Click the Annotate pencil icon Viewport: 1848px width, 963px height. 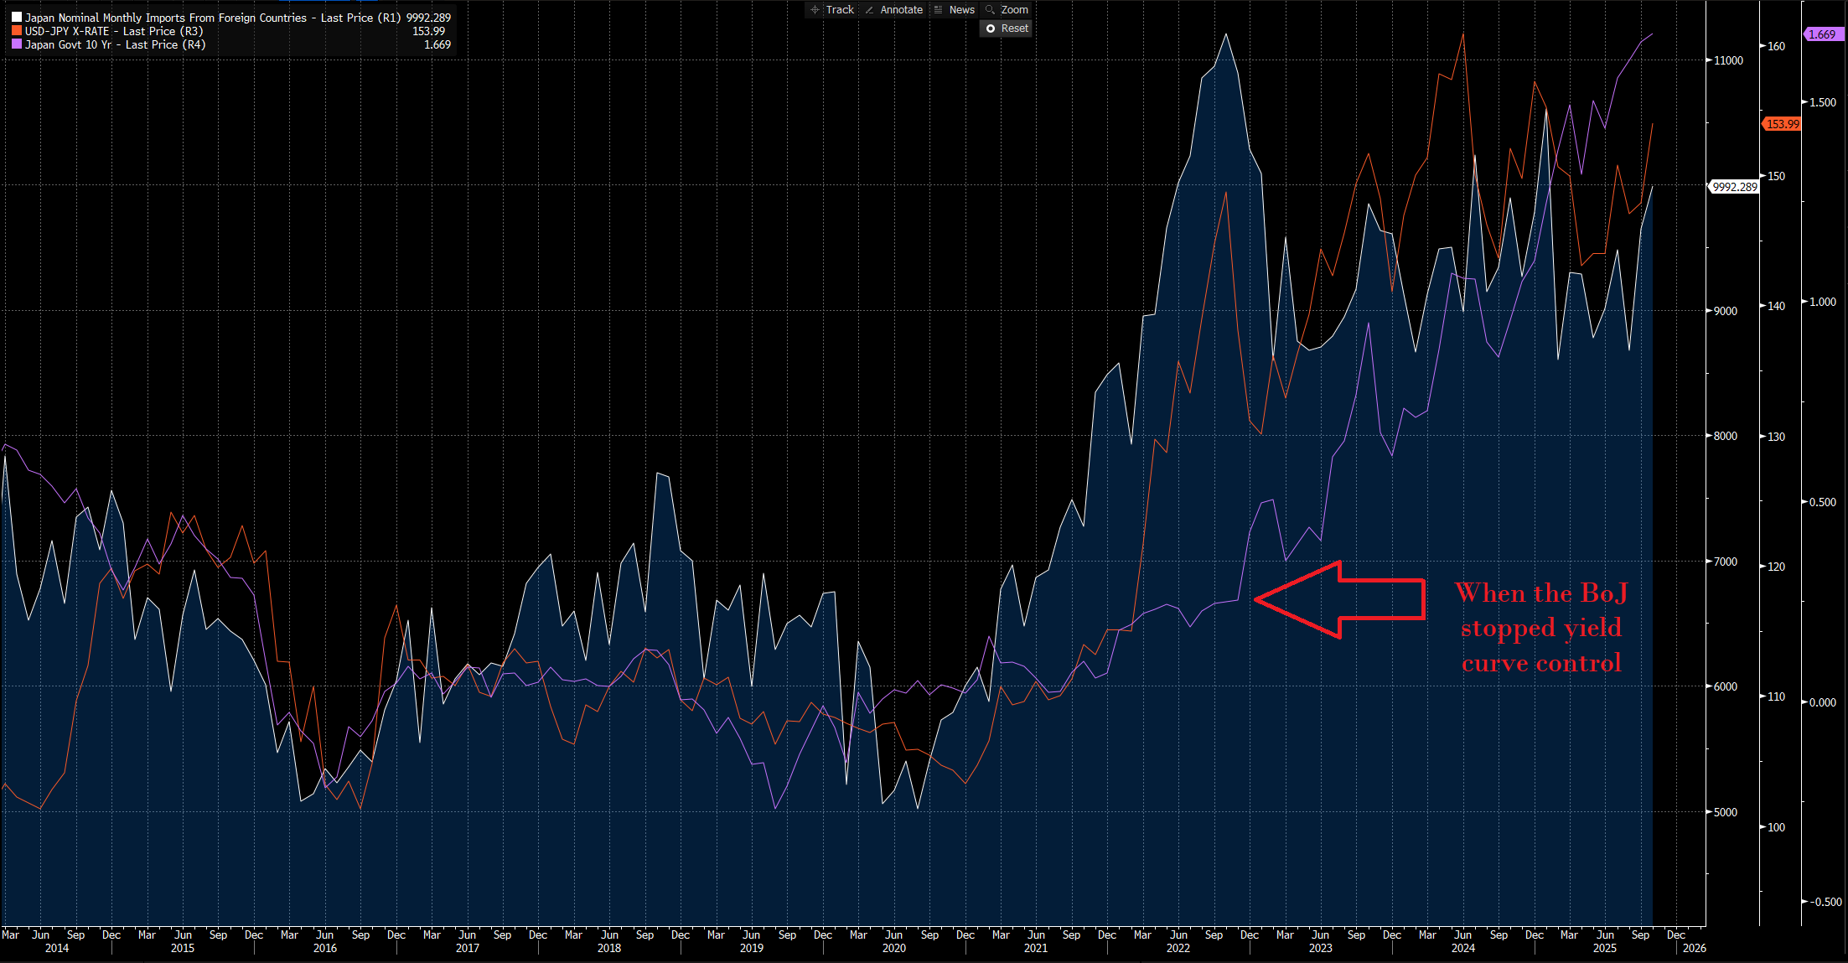coord(871,9)
